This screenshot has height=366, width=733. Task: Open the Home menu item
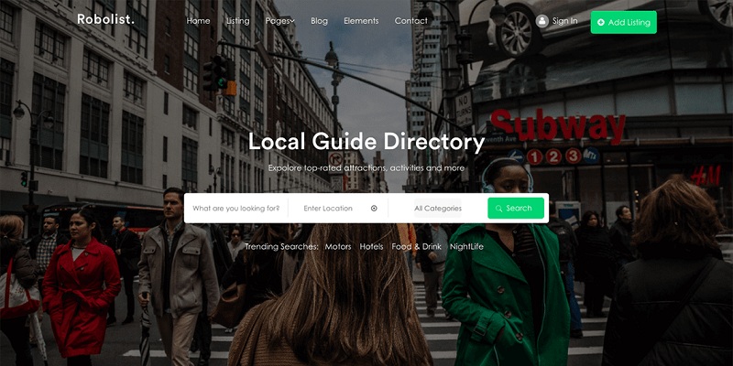click(x=198, y=21)
